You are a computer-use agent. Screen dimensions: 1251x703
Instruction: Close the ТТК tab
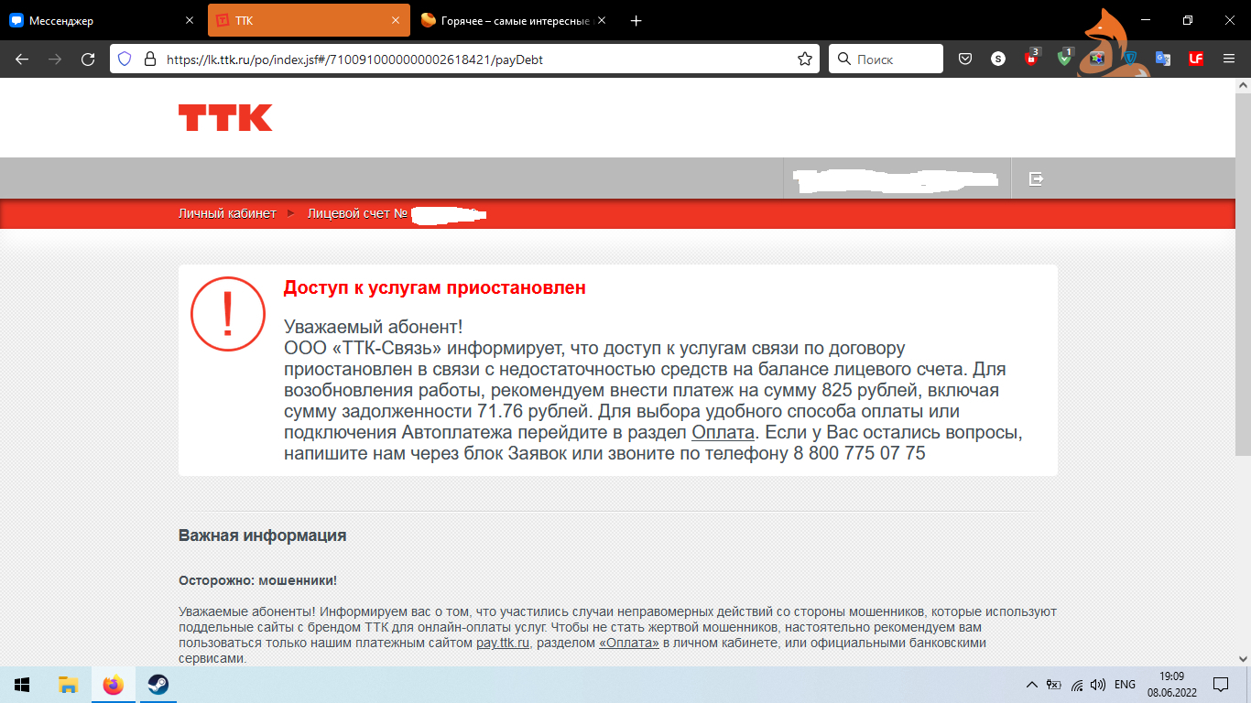coord(395,20)
